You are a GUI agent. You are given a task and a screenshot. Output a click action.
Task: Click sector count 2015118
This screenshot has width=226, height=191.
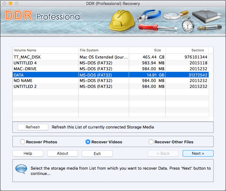198,63
